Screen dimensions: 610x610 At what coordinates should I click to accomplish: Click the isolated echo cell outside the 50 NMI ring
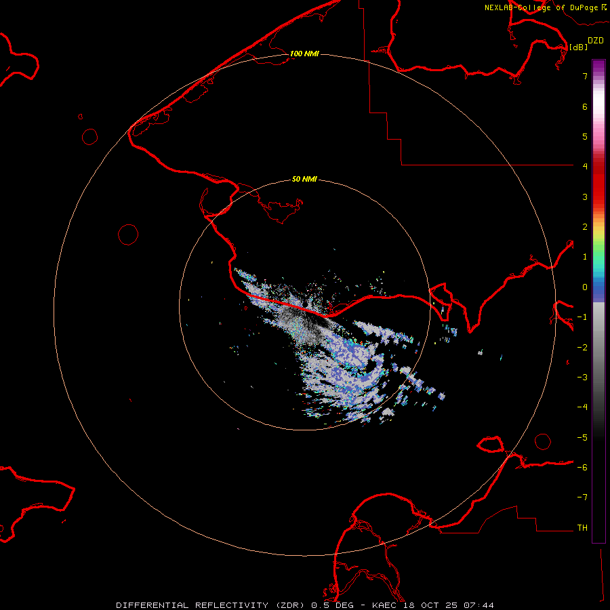(x=481, y=352)
